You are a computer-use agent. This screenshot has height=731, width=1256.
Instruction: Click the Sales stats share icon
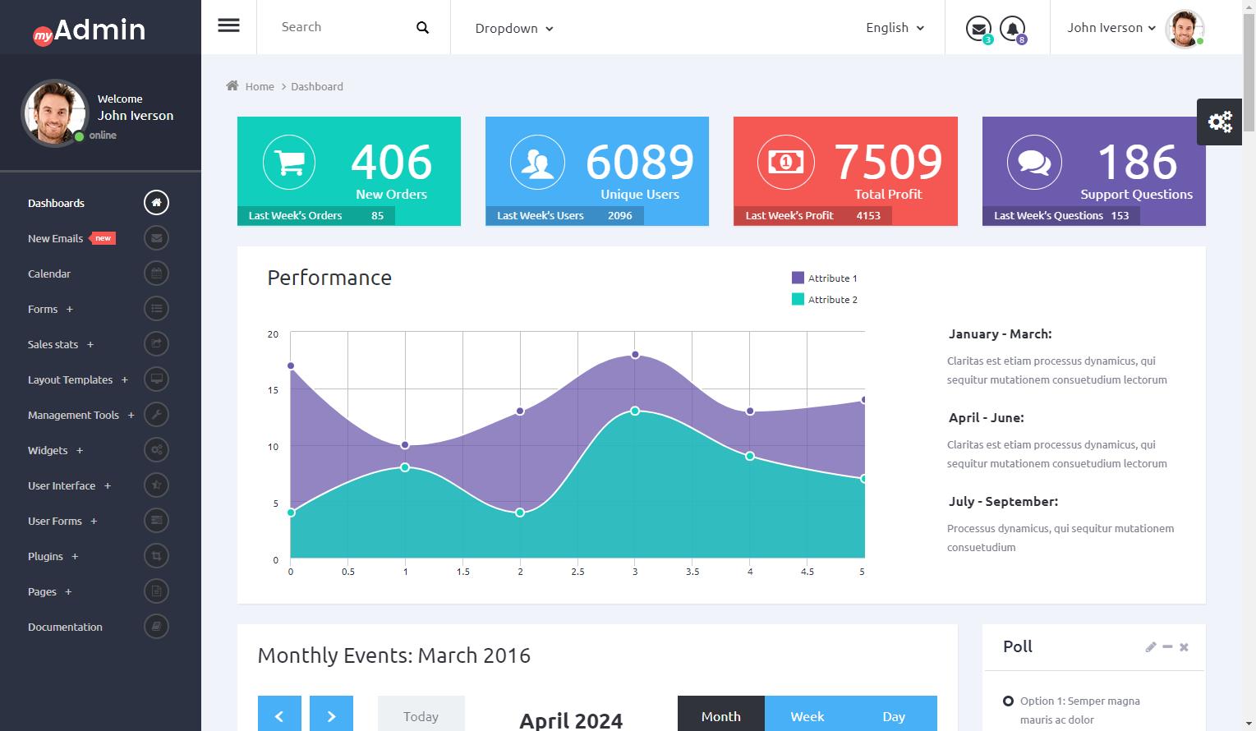156,343
